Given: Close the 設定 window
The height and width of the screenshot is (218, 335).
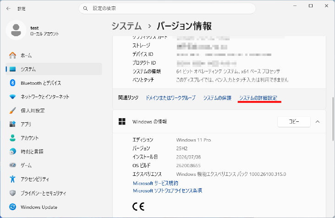Looking at the screenshot, I should tap(326, 6).
